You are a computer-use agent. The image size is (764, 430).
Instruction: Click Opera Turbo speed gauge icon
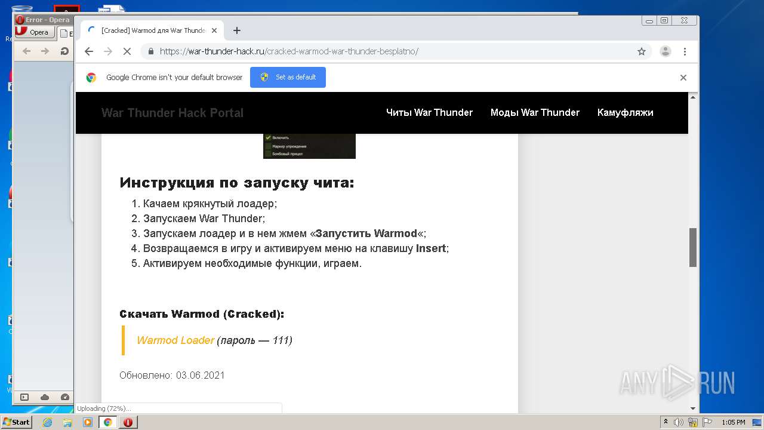(x=64, y=397)
